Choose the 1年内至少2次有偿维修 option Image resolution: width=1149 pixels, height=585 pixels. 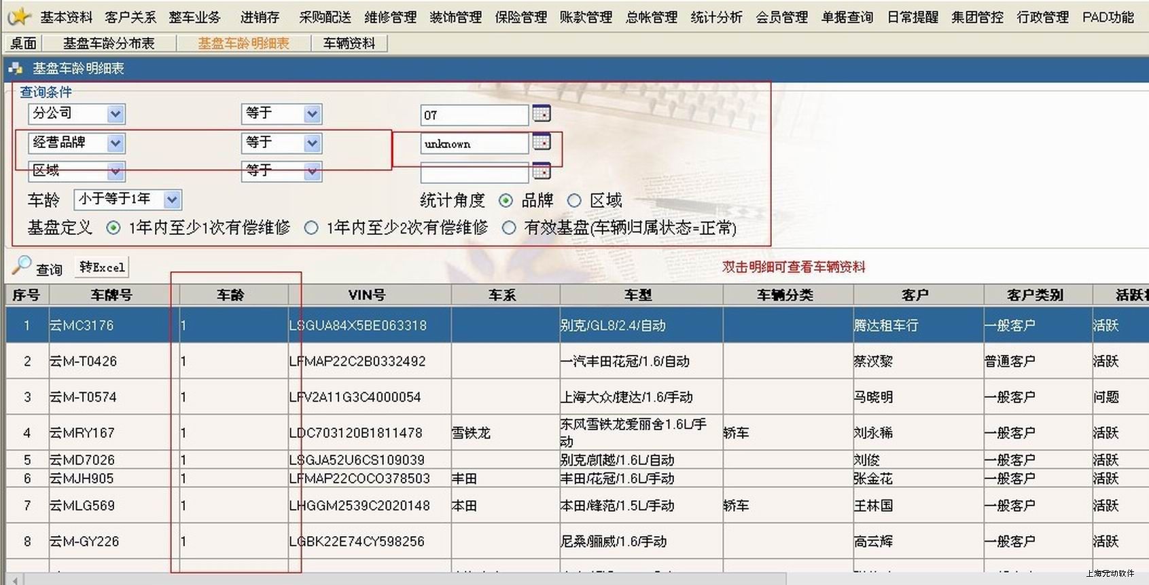(311, 228)
